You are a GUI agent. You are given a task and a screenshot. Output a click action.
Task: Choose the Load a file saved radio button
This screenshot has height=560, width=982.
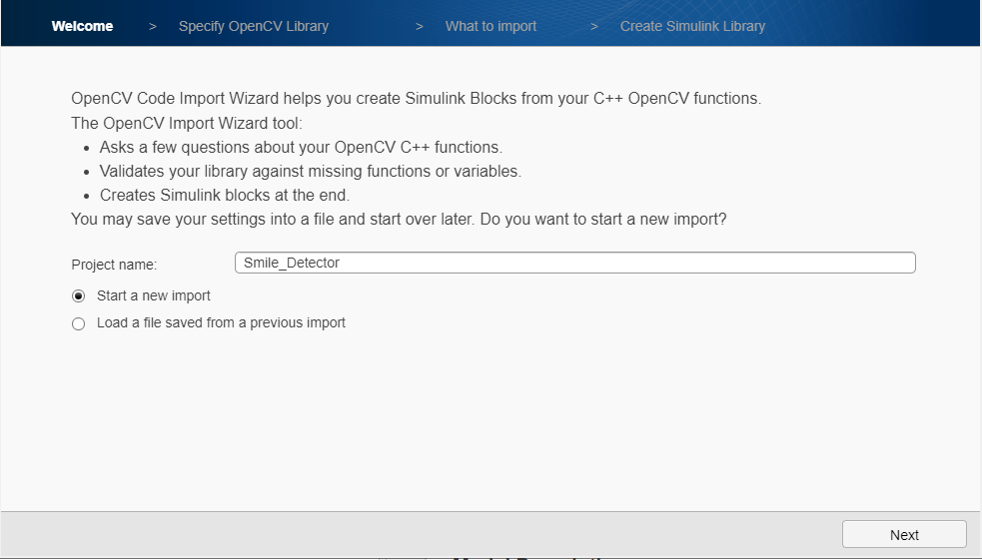tap(79, 323)
